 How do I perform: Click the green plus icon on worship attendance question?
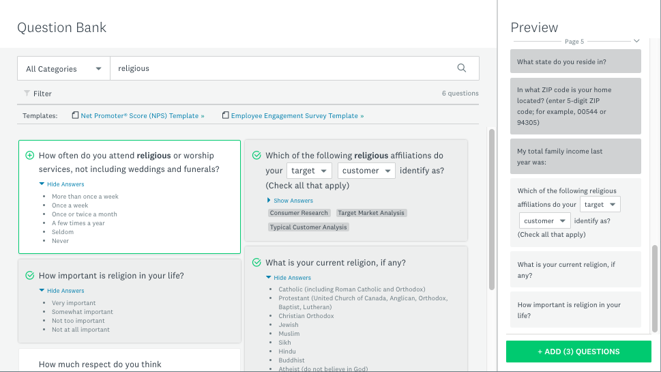pyautogui.click(x=29, y=156)
